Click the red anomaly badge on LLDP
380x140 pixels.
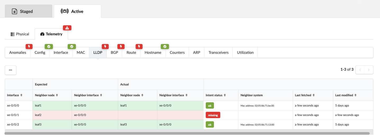[x=105, y=47]
